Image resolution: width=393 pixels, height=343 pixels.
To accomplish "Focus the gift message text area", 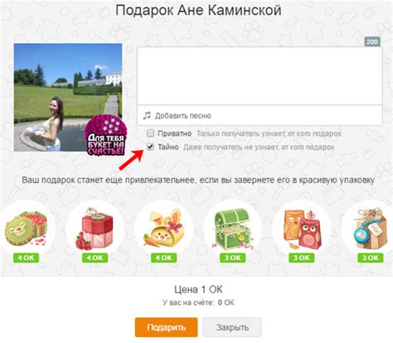I will 260,76.
